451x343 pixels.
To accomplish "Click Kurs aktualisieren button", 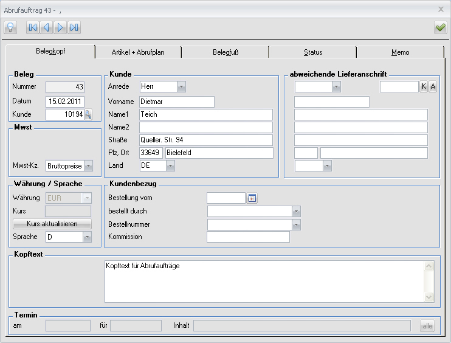I will point(52,224).
